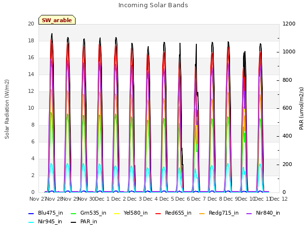Viewport: 308px width, 231px height.
Task: Click the Solar Radiation (W/m2) axis label
Action: pyautogui.click(x=7, y=109)
